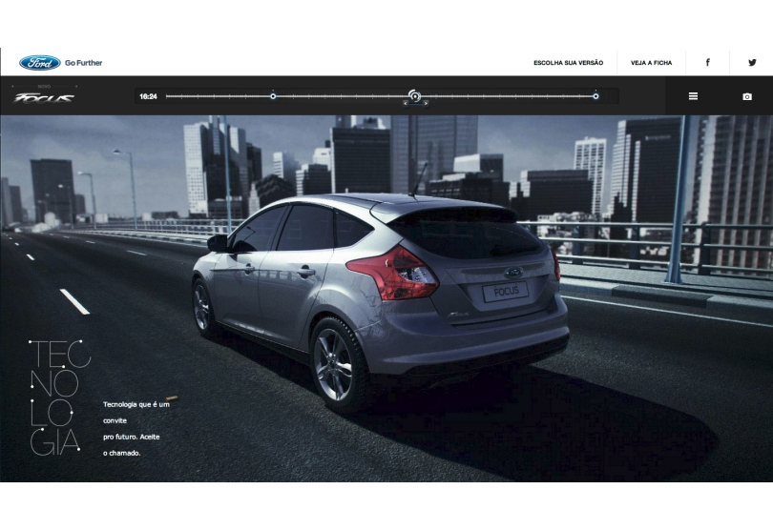Image resolution: width=773 pixels, height=530 pixels.
Task: Jump to last timeline marker dot
Action: (x=595, y=96)
